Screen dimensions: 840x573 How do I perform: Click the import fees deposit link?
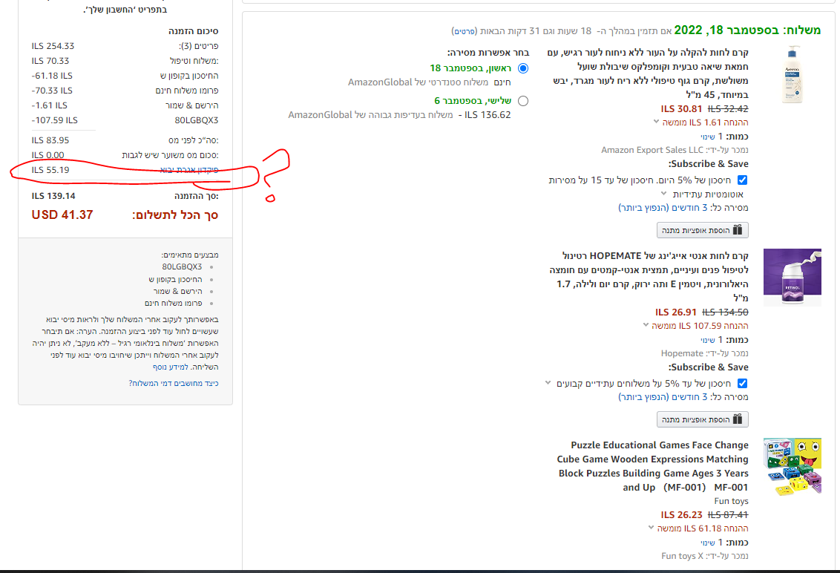(189, 170)
